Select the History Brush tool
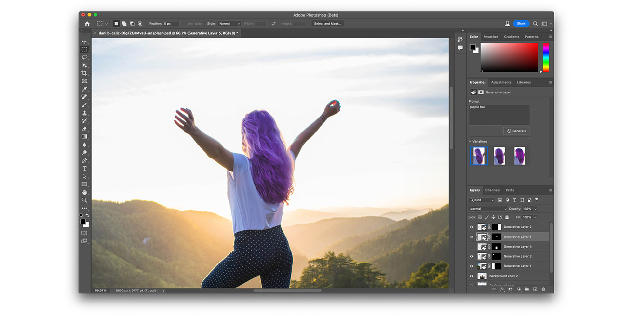 (x=84, y=121)
